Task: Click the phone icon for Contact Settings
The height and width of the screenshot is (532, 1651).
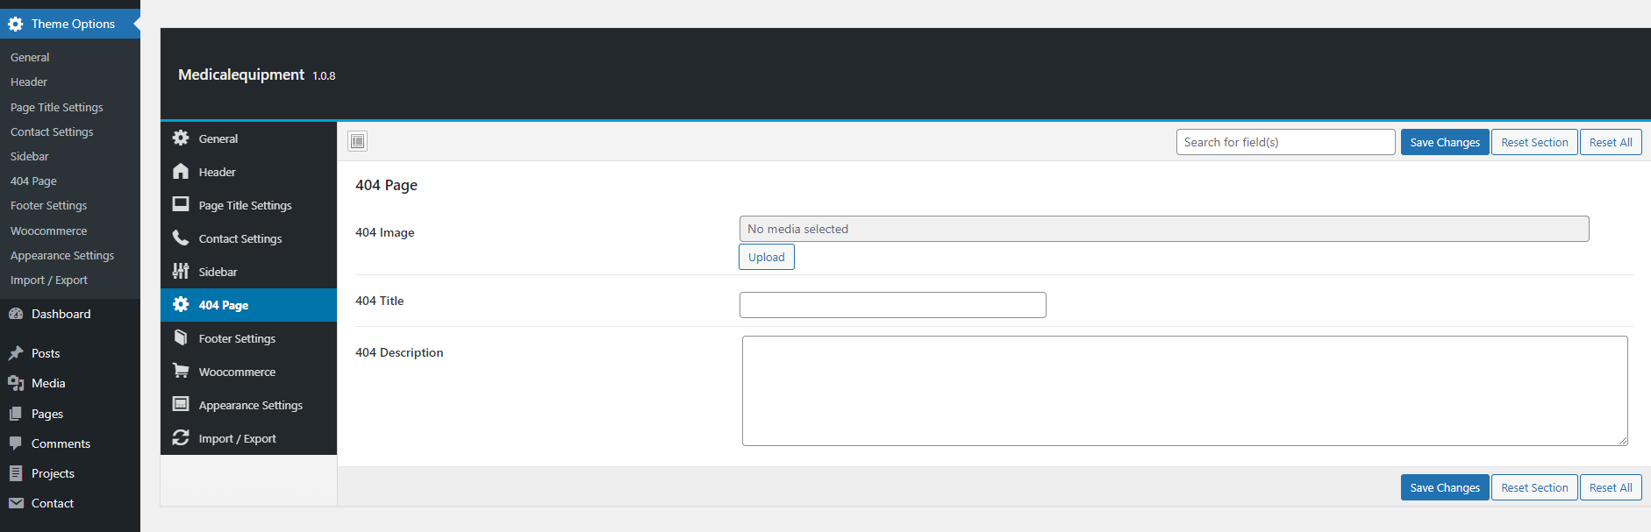Action: pyautogui.click(x=181, y=238)
